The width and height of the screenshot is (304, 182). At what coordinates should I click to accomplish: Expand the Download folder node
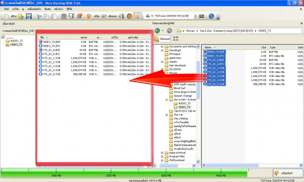click(x=162, y=50)
